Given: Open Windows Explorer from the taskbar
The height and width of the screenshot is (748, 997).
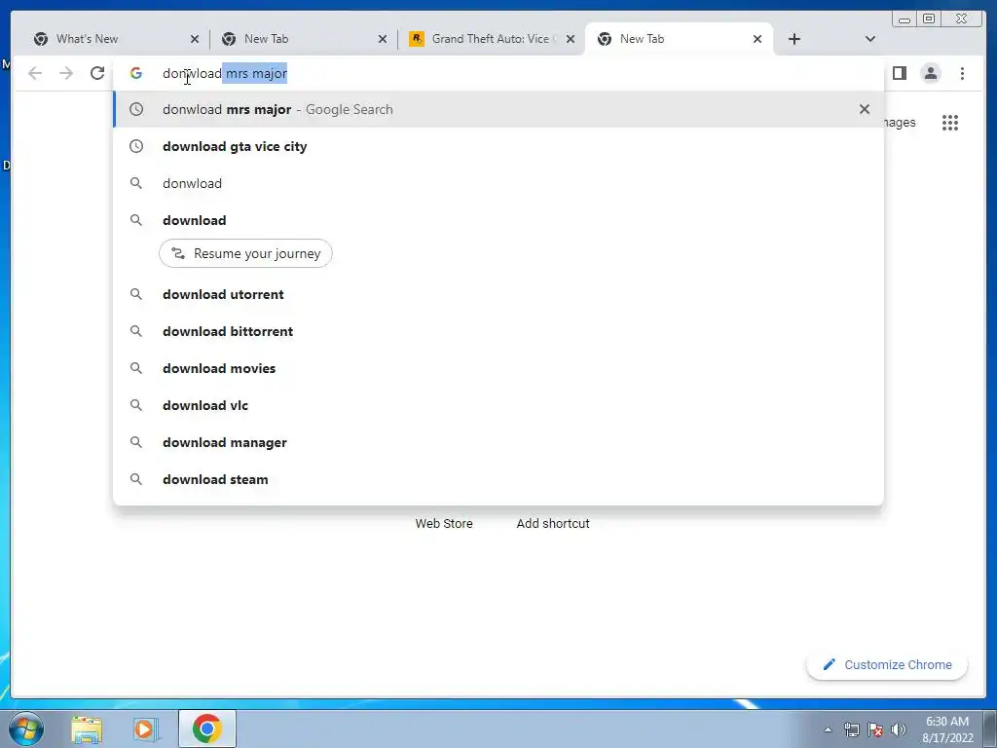Looking at the screenshot, I should [87, 729].
